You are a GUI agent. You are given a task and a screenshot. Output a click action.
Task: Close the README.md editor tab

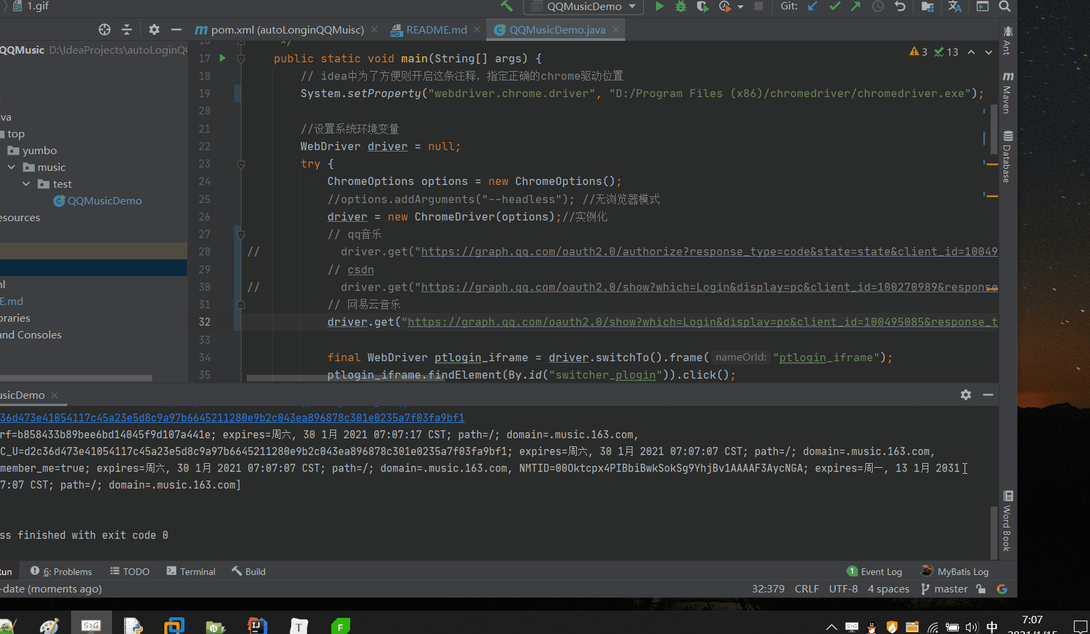(x=477, y=29)
